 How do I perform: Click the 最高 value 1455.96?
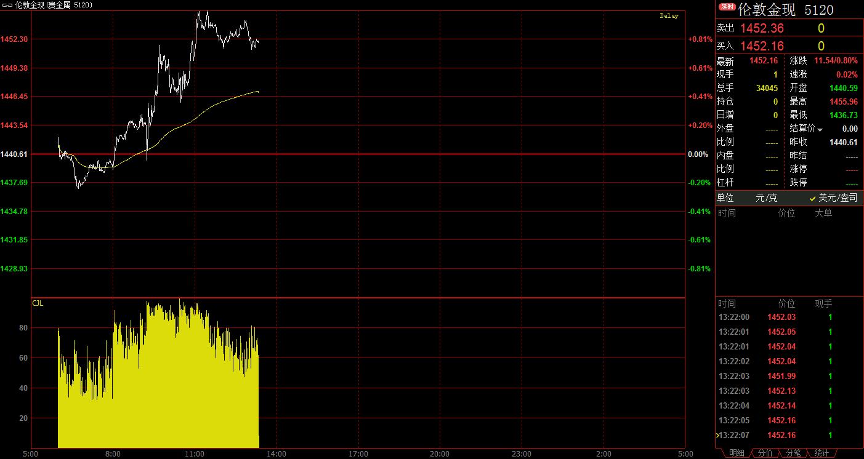844,102
